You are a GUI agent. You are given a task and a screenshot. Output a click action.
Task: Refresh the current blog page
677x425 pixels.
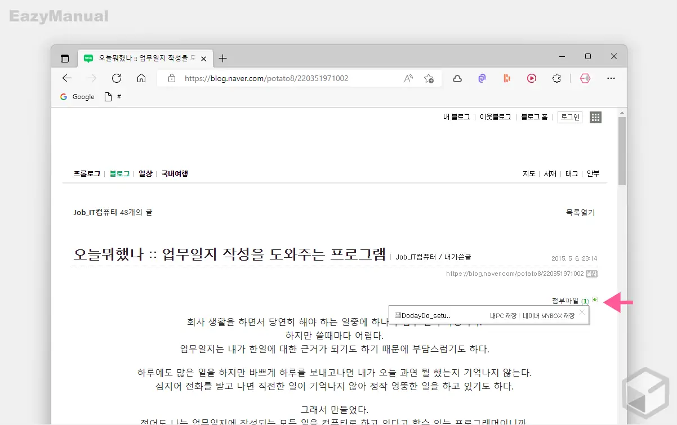[x=117, y=78]
